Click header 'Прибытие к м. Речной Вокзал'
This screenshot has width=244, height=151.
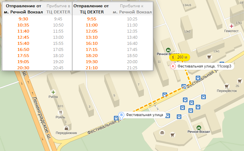tap(132, 9)
